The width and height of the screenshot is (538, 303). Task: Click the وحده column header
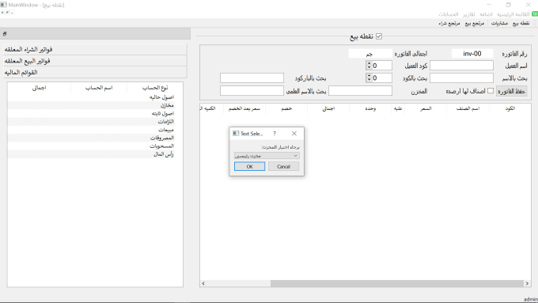pos(370,108)
